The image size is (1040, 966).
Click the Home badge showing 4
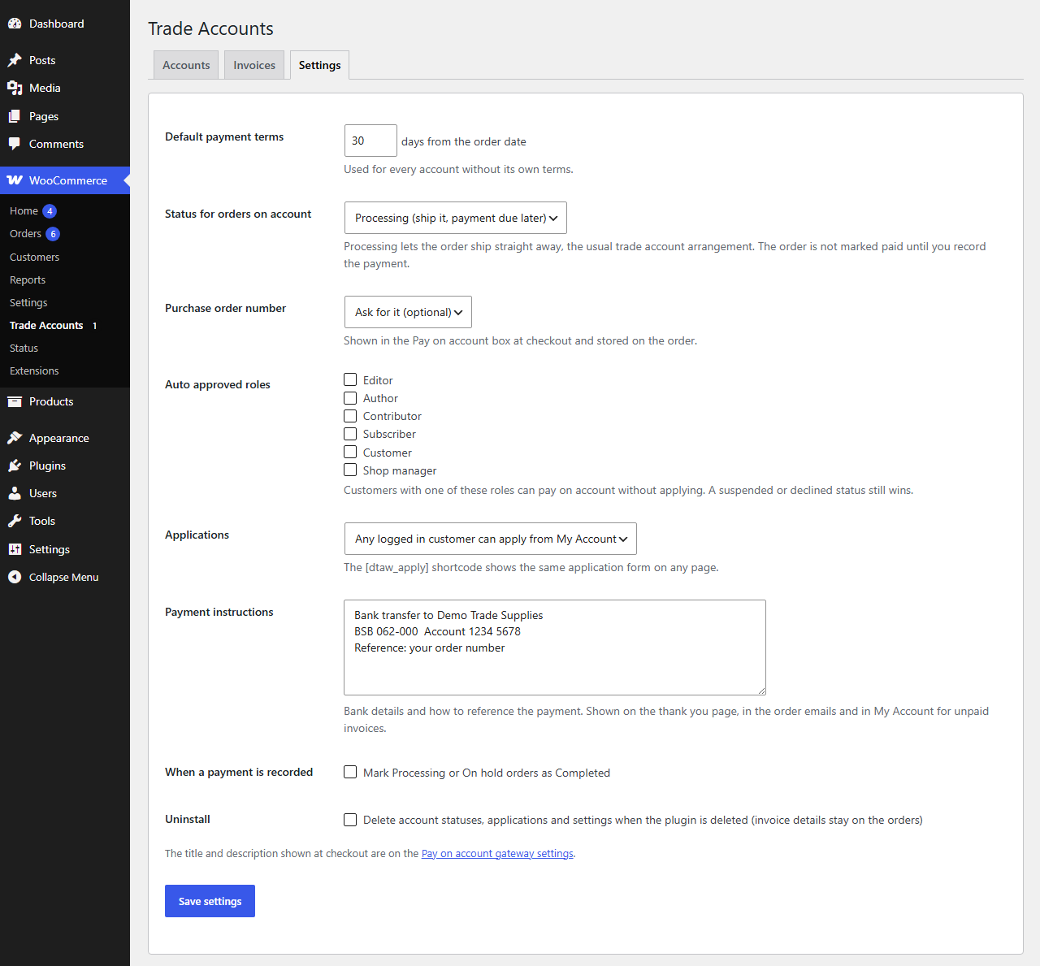click(50, 211)
